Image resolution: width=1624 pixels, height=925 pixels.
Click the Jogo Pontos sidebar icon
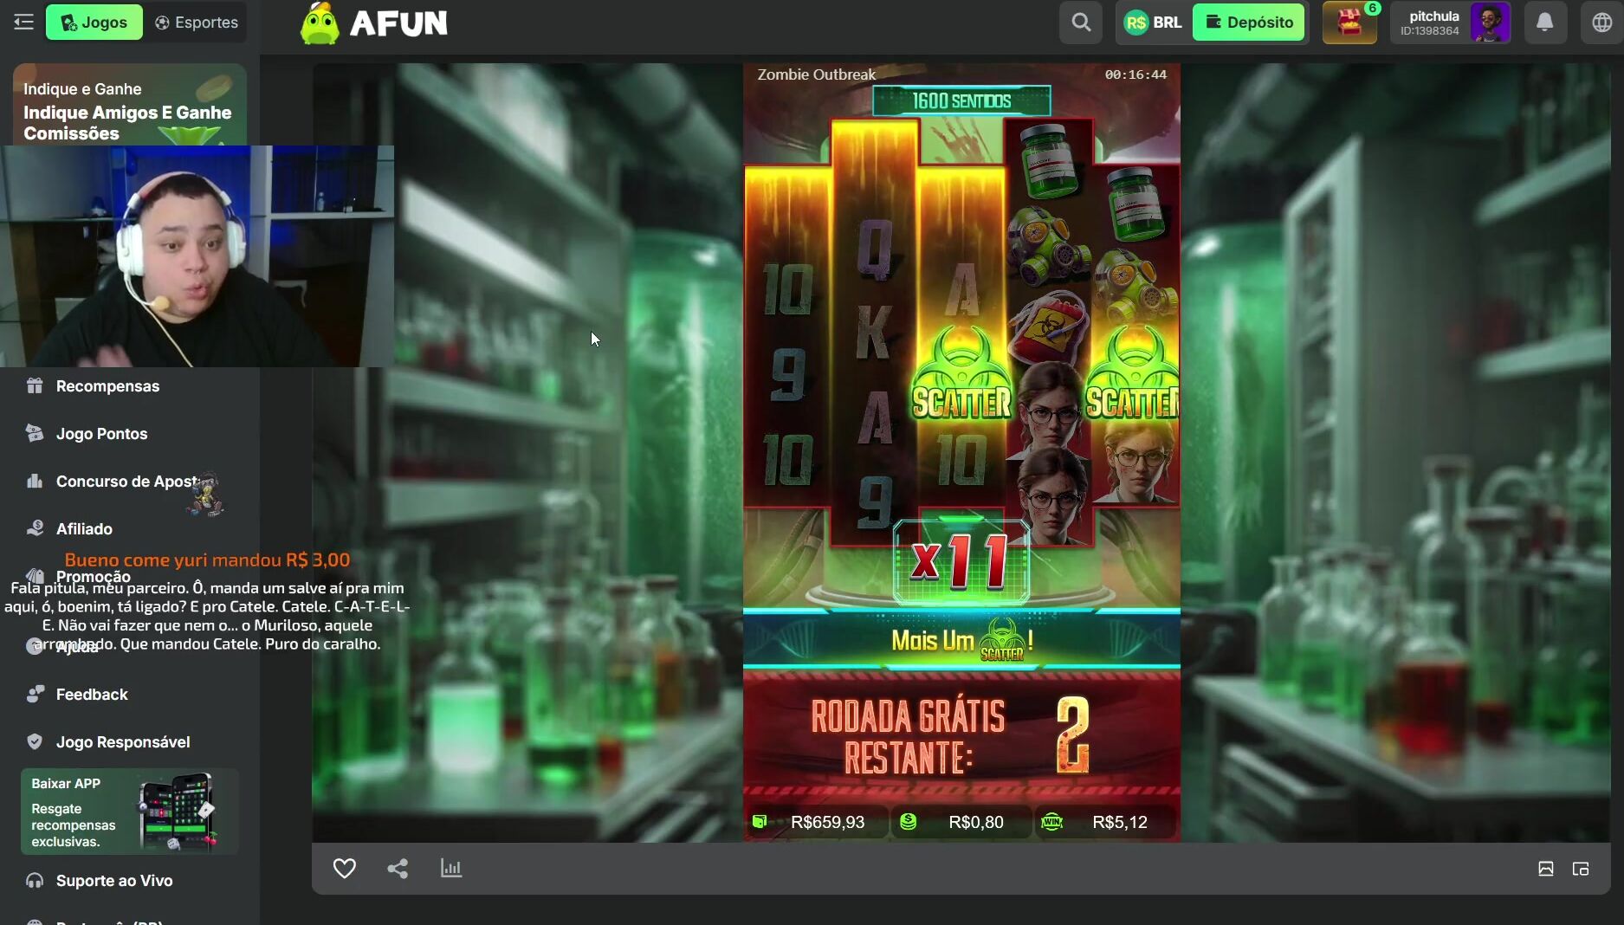pos(35,433)
